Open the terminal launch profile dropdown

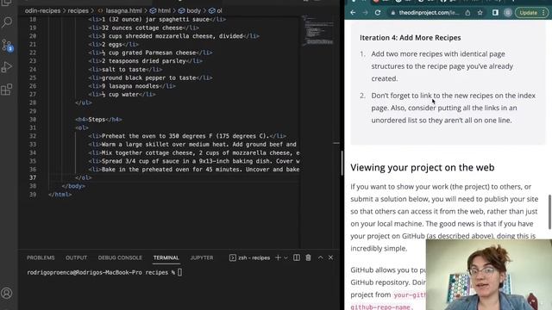(285, 257)
